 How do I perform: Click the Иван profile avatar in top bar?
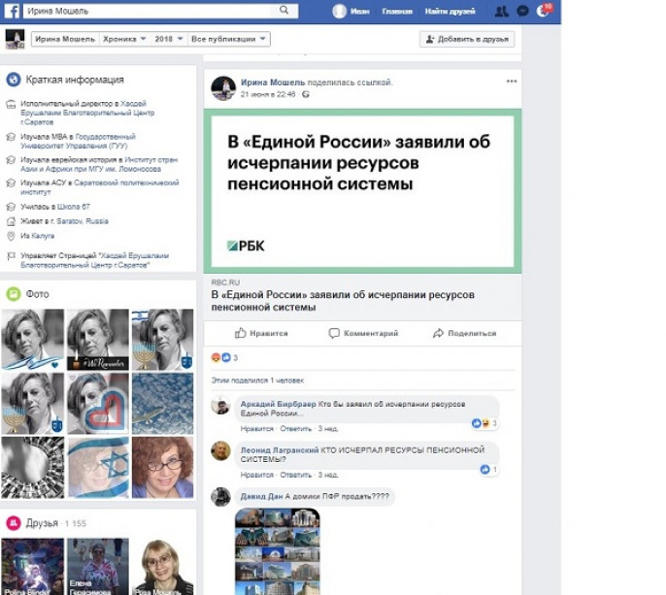pos(340,11)
